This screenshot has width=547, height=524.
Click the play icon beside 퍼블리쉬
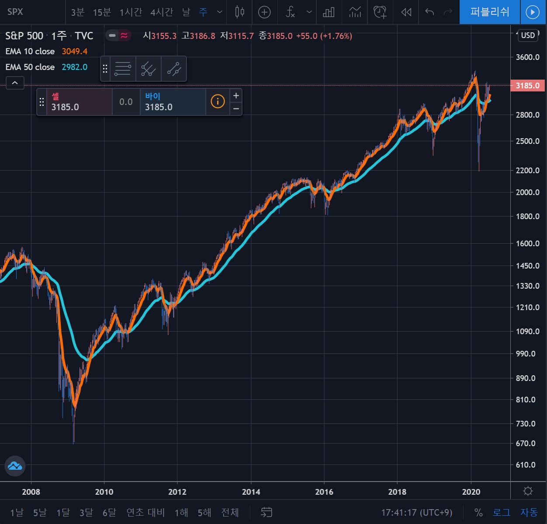pyautogui.click(x=533, y=12)
